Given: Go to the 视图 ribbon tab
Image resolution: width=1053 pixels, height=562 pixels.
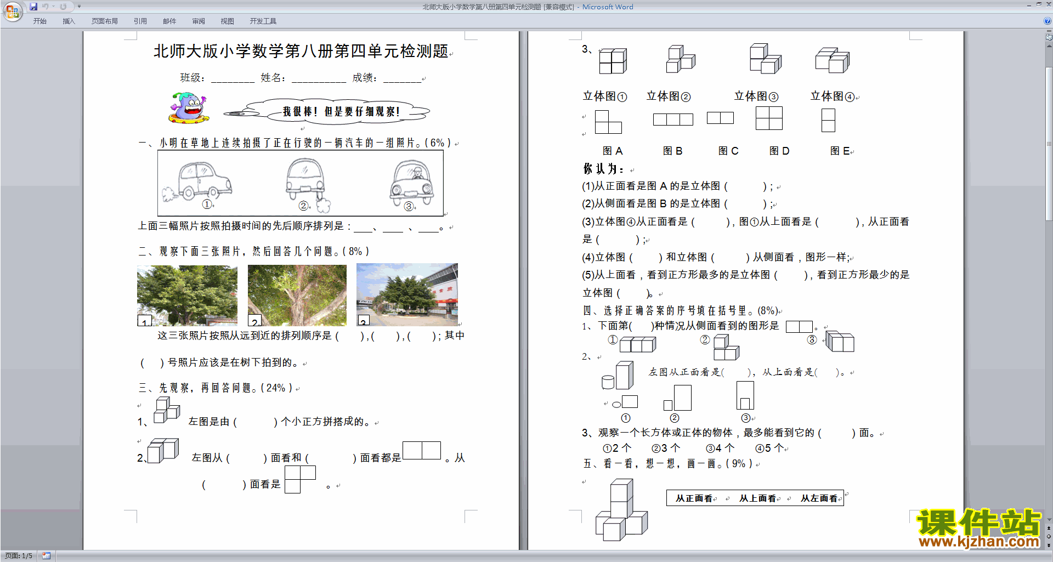Looking at the screenshot, I should click(228, 21).
